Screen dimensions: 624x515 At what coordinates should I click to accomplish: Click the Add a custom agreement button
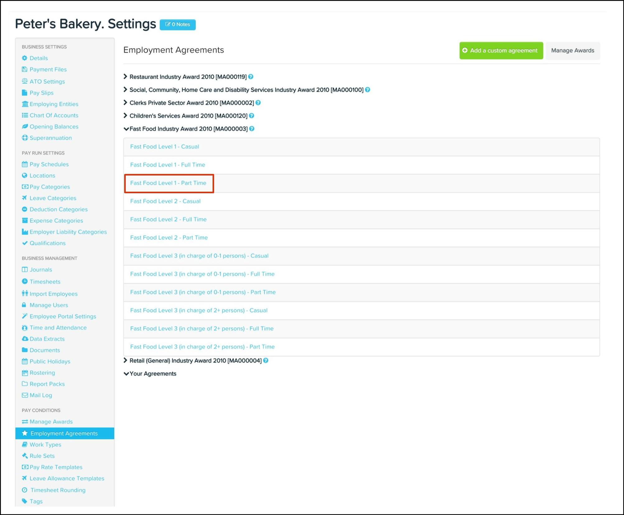(x=501, y=51)
